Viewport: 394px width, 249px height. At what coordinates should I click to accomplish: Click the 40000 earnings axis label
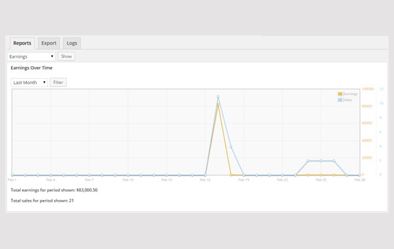(x=367, y=140)
